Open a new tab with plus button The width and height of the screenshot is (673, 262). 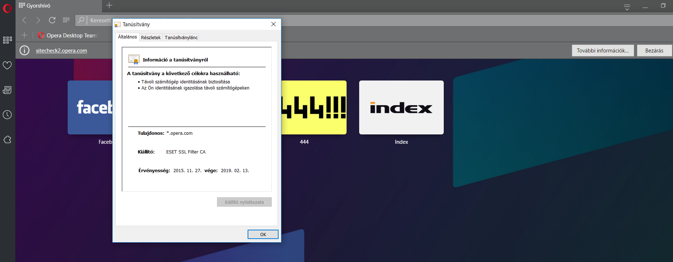point(109,5)
